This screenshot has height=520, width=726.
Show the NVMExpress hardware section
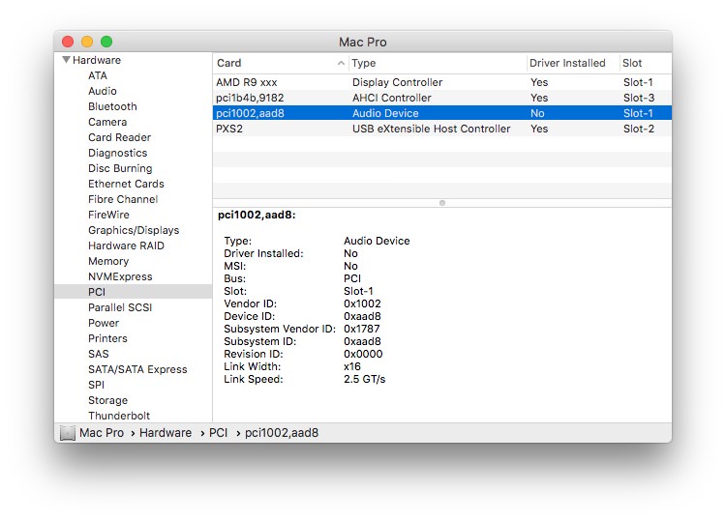120,276
